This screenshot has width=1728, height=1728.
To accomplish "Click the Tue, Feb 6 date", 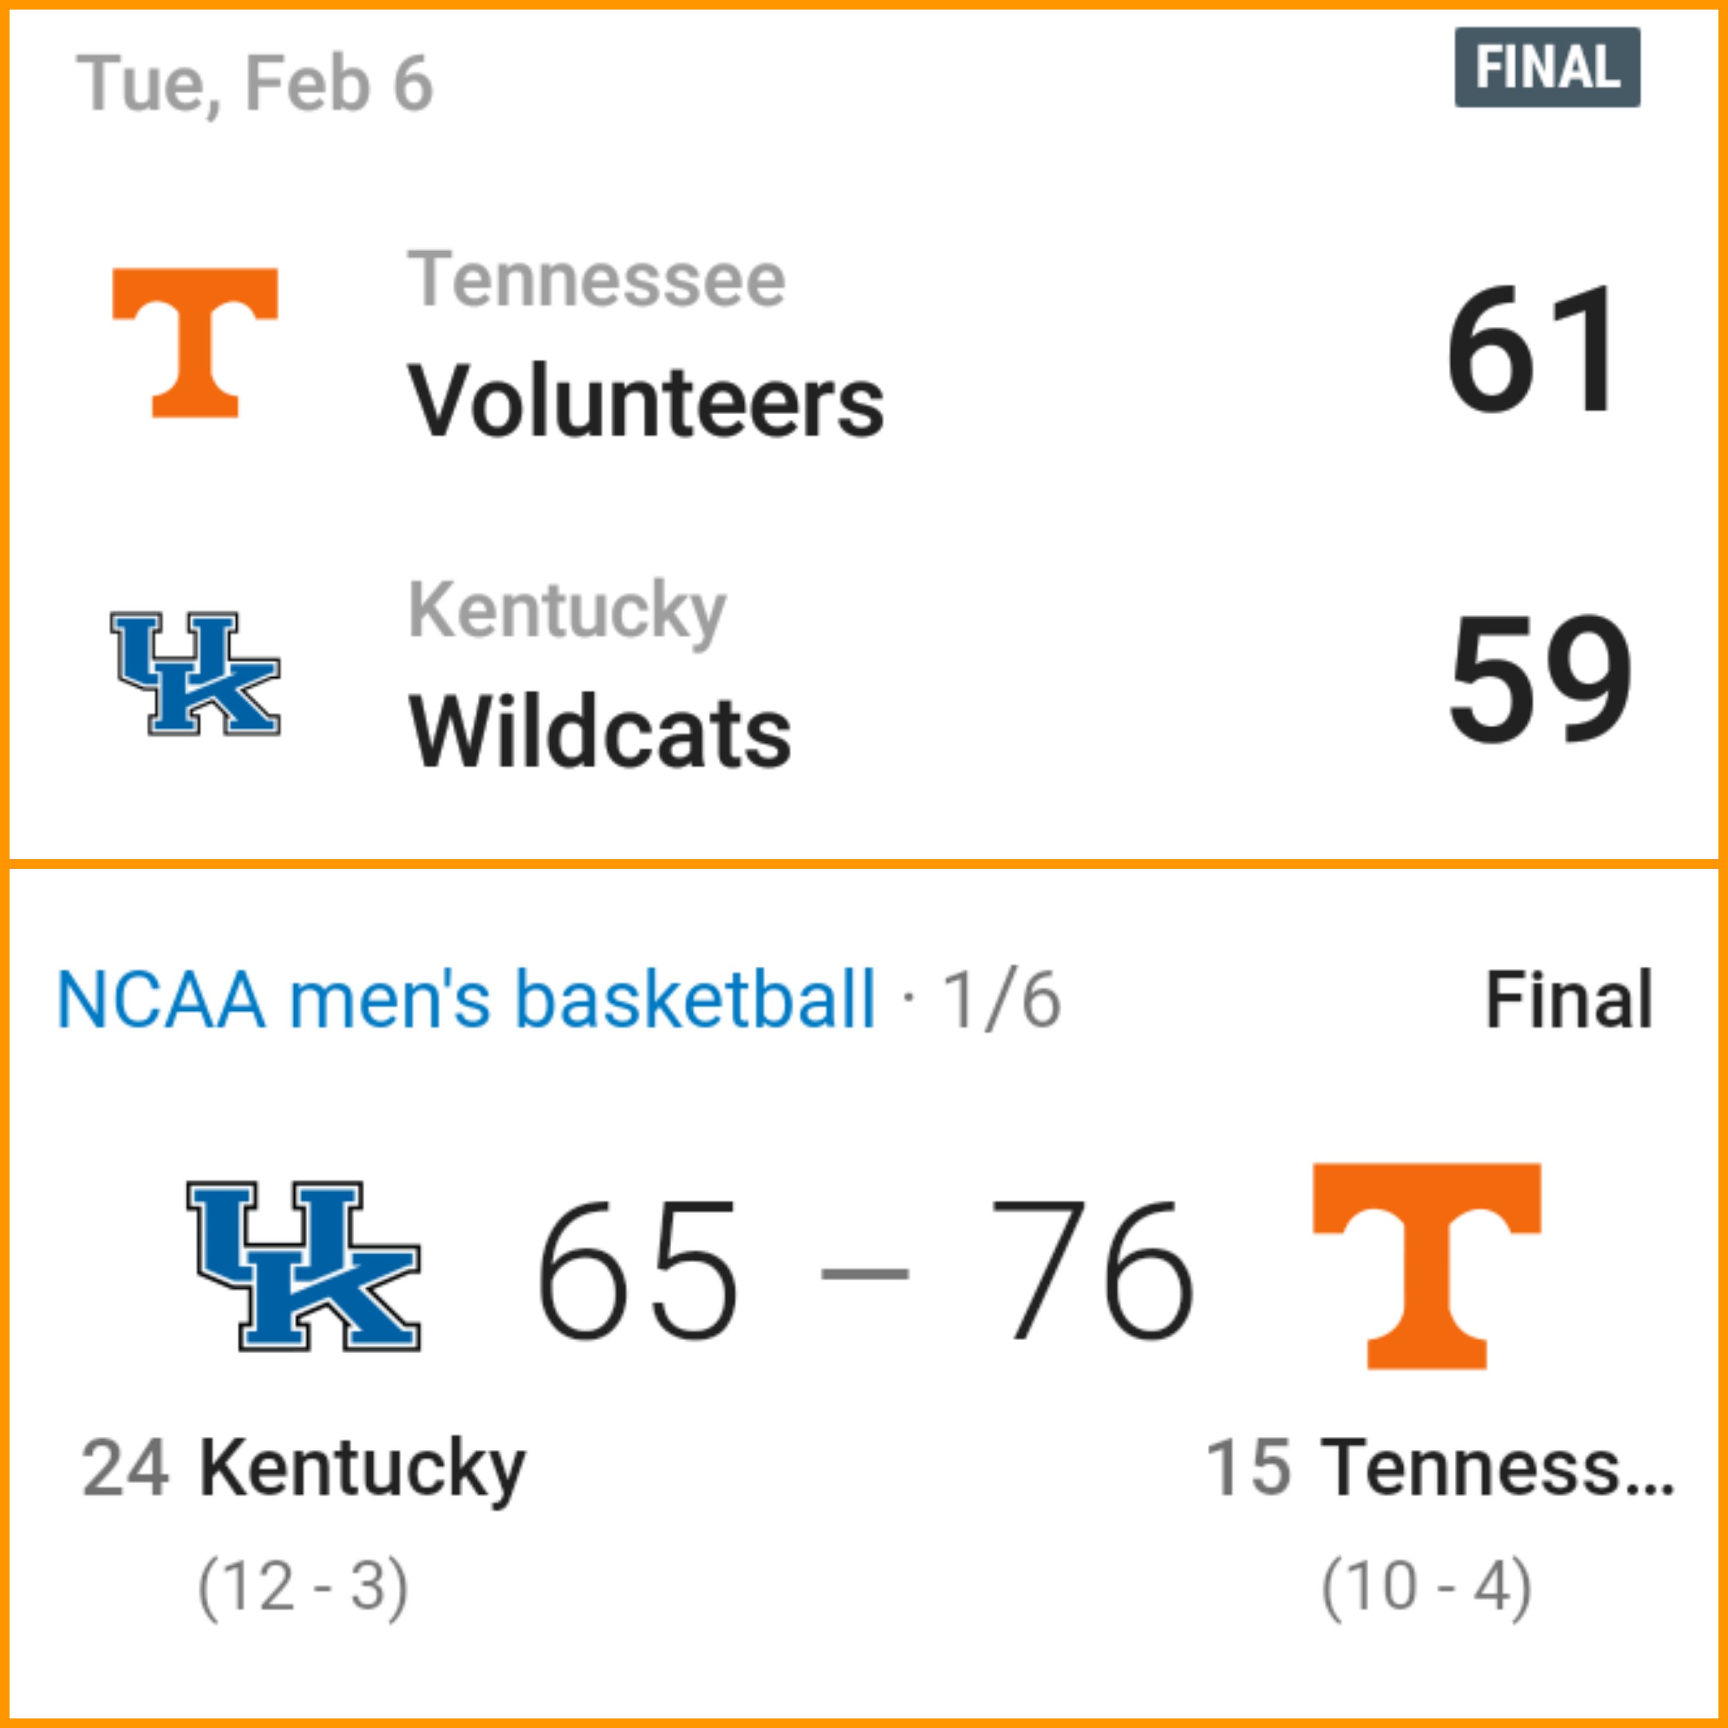I will [x=255, y=84].
